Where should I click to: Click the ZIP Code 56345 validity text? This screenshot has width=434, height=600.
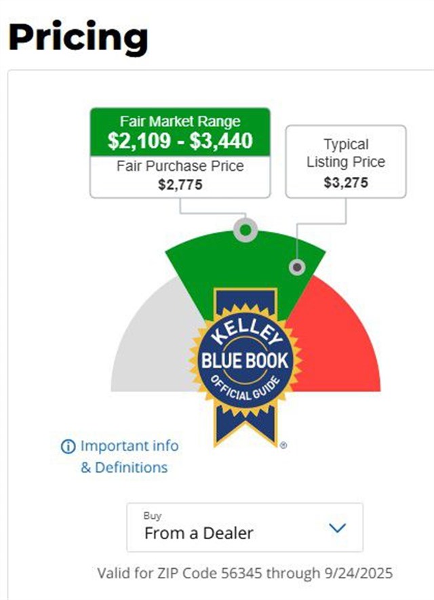[x=245, y=574]
